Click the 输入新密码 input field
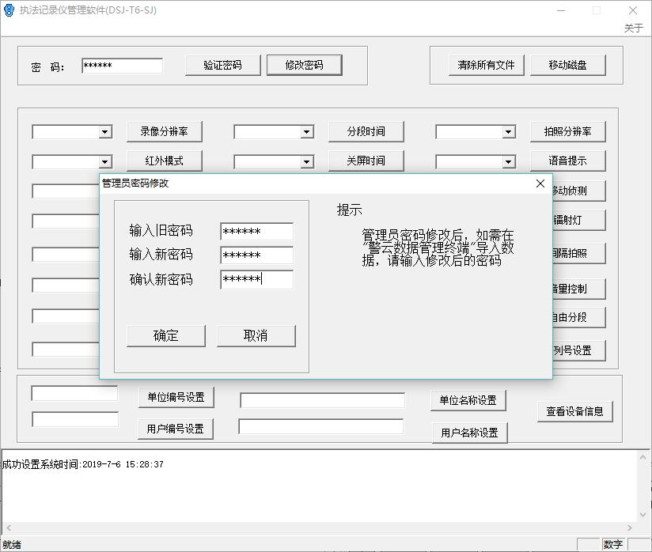This screenshot has height=552, width=652. (x=256, y=255)
